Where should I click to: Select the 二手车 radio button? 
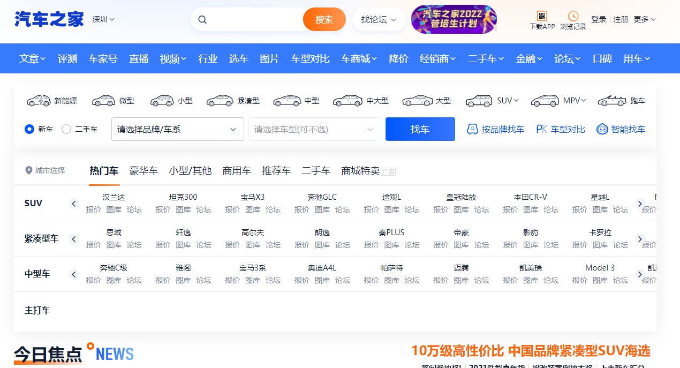(66, 129)
